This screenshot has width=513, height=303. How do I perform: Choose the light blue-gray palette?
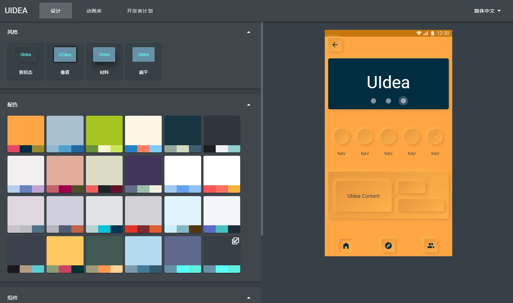(x=65, y=134)
